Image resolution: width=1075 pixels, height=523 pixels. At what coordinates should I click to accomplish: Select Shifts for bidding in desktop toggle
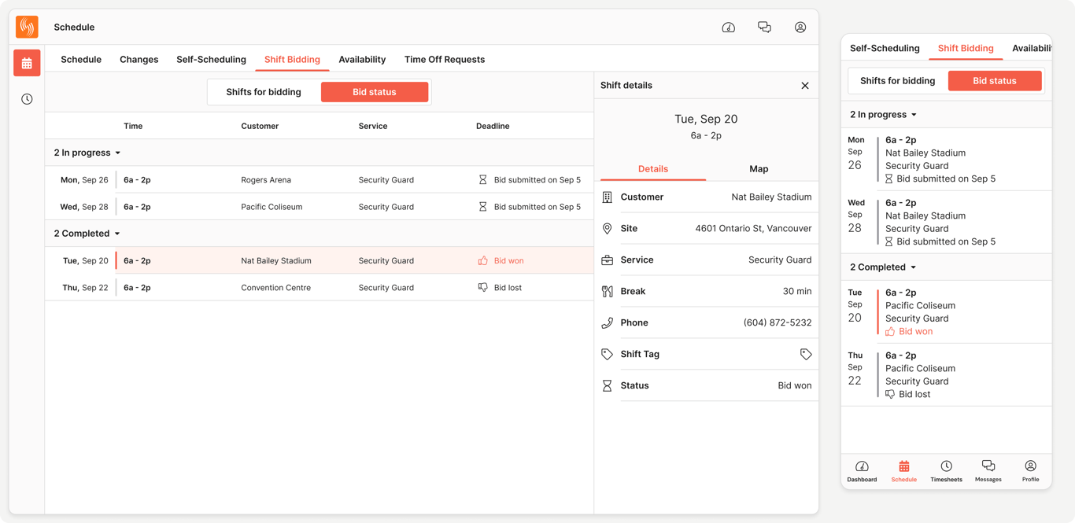264,92
